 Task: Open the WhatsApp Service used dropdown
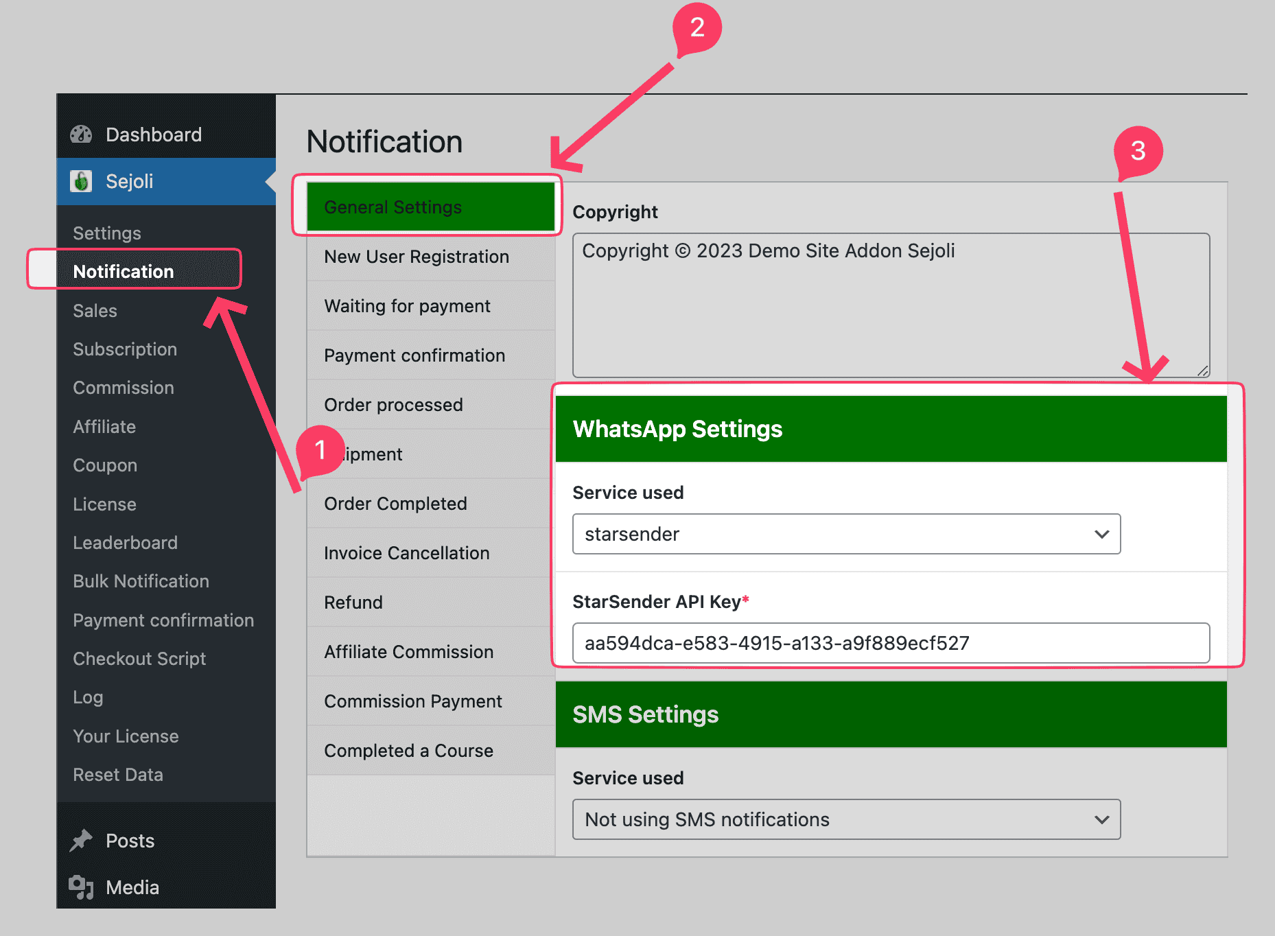tap(845, 534)
